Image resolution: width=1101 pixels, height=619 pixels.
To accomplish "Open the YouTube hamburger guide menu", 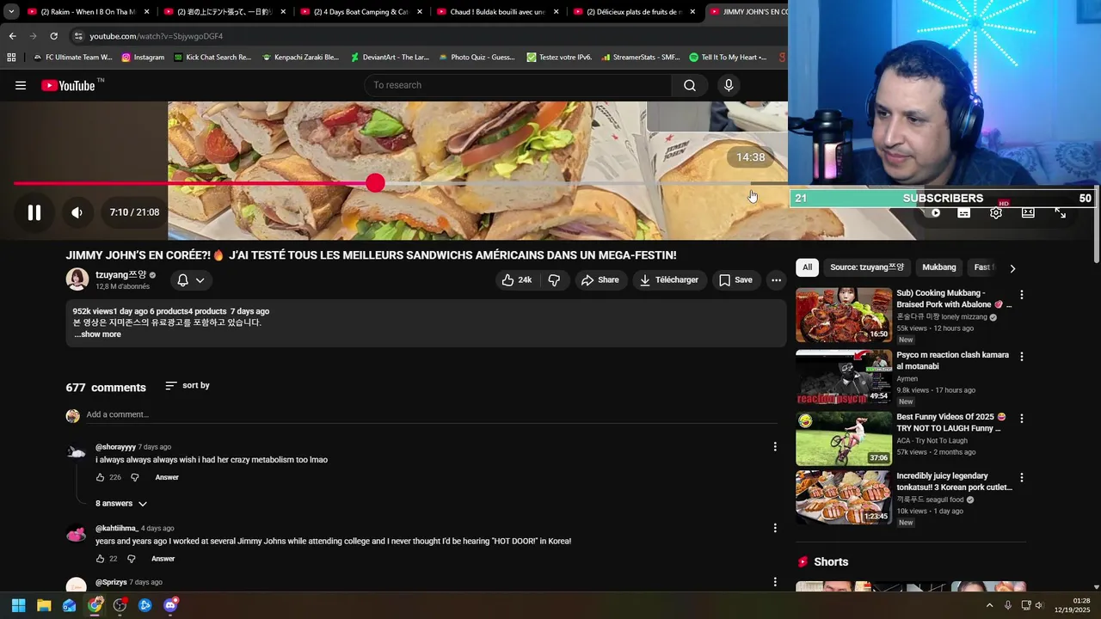I will click(21, 85).
